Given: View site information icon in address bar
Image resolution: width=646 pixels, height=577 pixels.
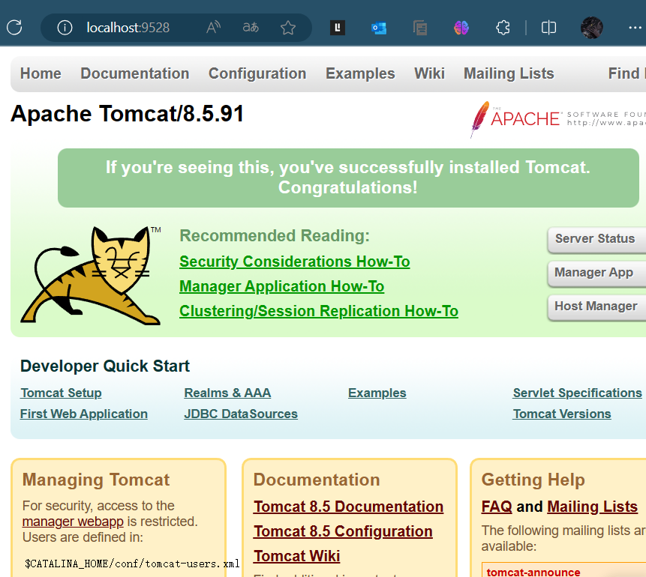Looking at the screenshot, I should coord(65,28).
